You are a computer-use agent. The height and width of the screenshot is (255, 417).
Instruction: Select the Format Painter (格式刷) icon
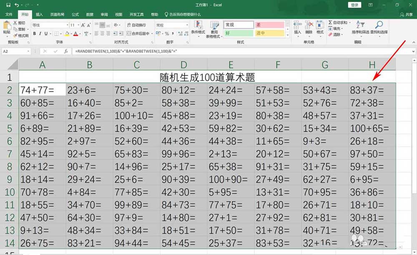tap(15, 35)
